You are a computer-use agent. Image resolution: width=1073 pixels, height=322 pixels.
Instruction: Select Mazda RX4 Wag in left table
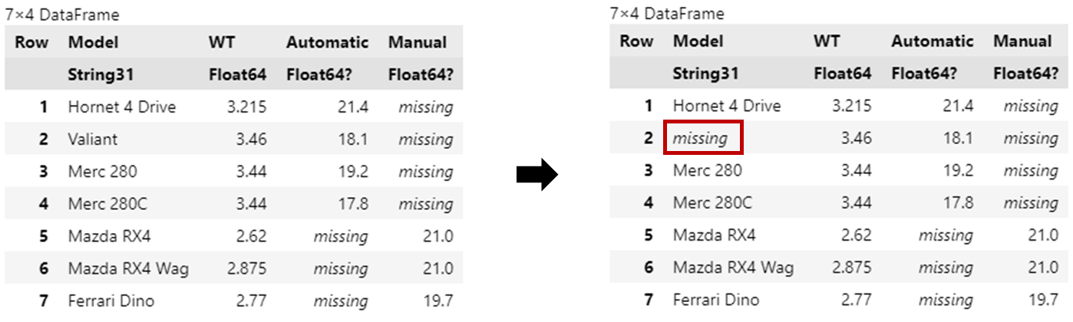129,268
